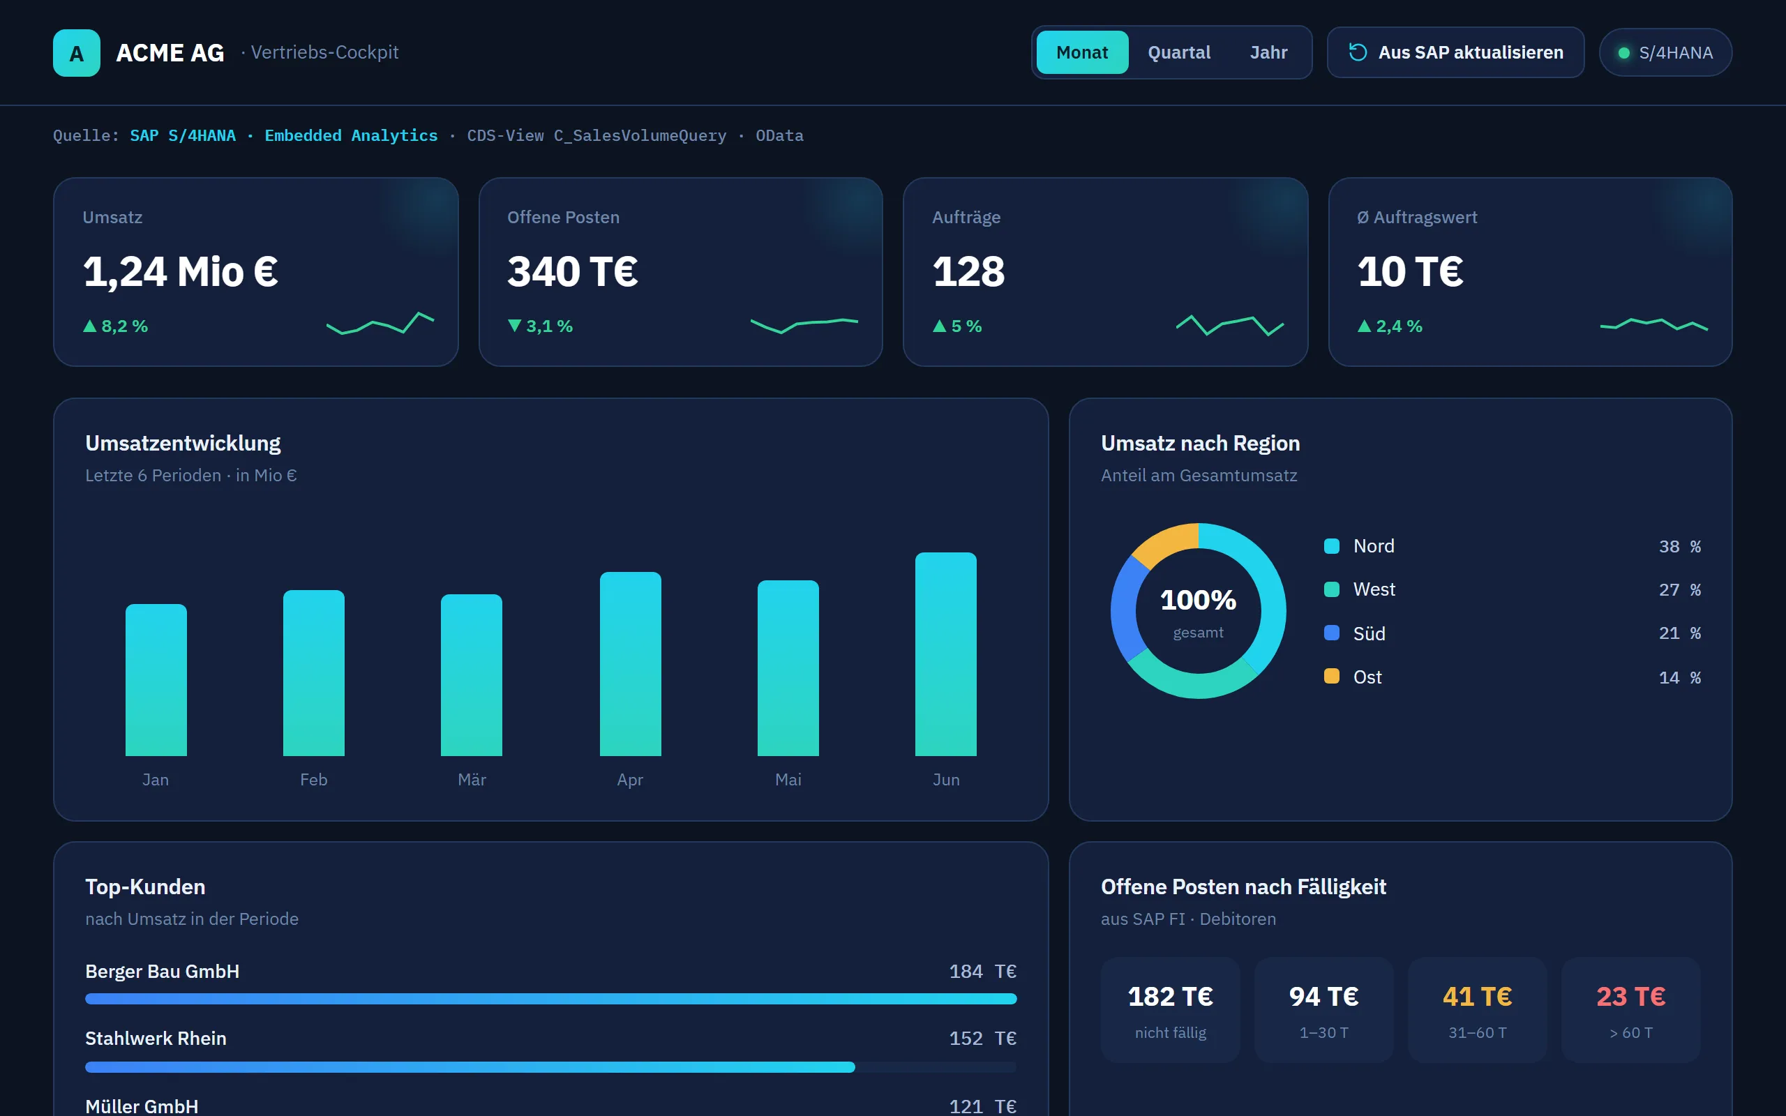This screenshot has width=1786, height=1116.
Task: Click the Ø Auftragswert up-arrow trend indicator
Action: (x=1365, y=326)
